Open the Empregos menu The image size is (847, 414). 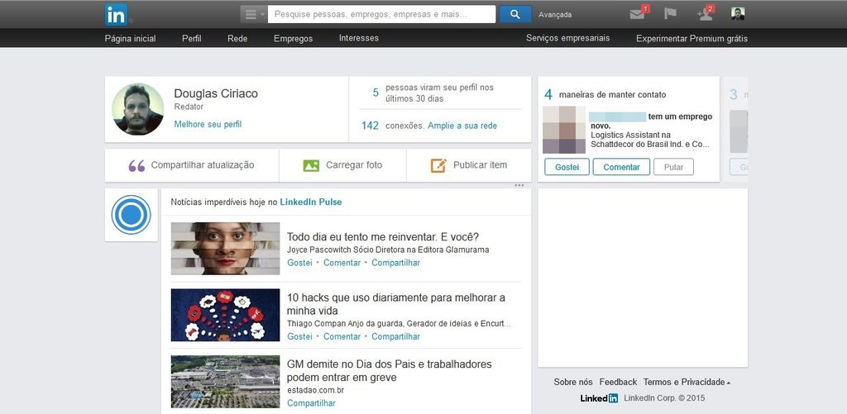click(x=294, y=38)
